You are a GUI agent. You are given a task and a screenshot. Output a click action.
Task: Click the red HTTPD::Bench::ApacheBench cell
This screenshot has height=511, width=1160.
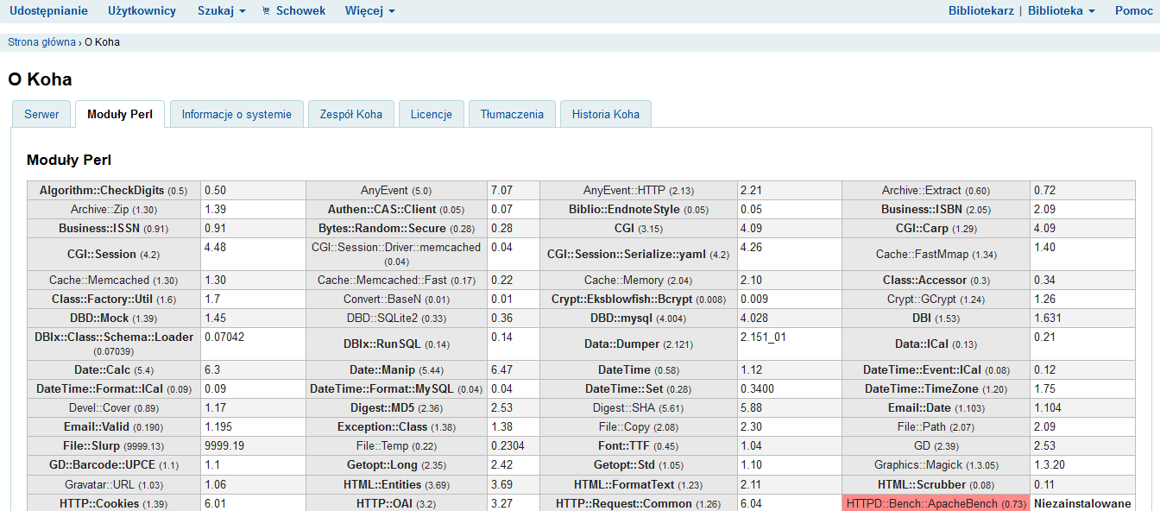tap(936, 503)
